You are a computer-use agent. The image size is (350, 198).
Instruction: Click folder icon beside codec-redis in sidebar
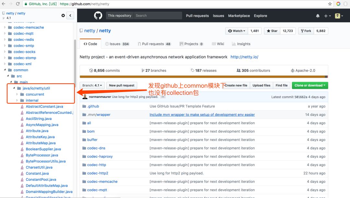[x=10, y=40]
